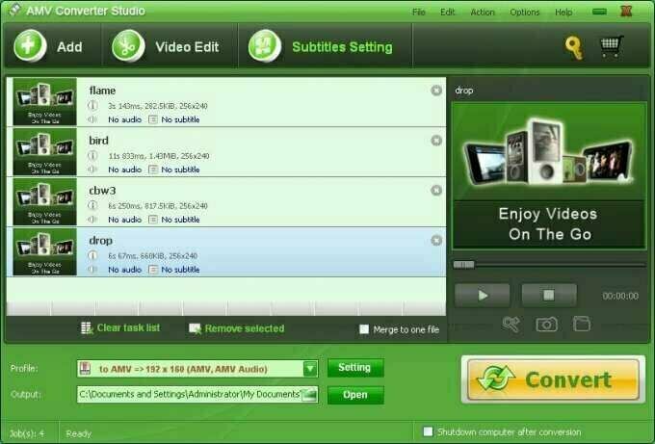
Task: Open the shopping cart purchase icon
Action: (x=612, y=46)
